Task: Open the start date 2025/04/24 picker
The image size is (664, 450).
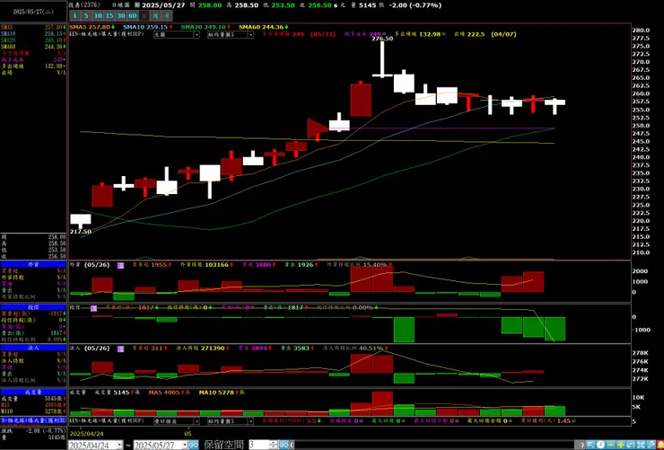Action: click(96, 445)
